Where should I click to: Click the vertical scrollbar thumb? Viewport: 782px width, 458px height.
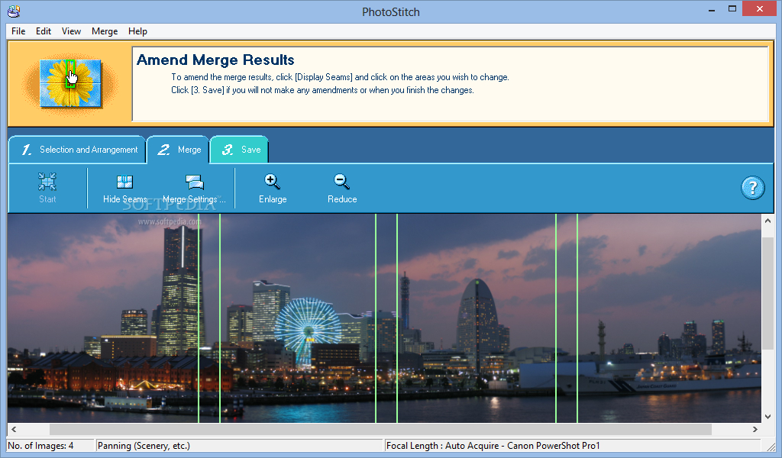click(767, 293)
